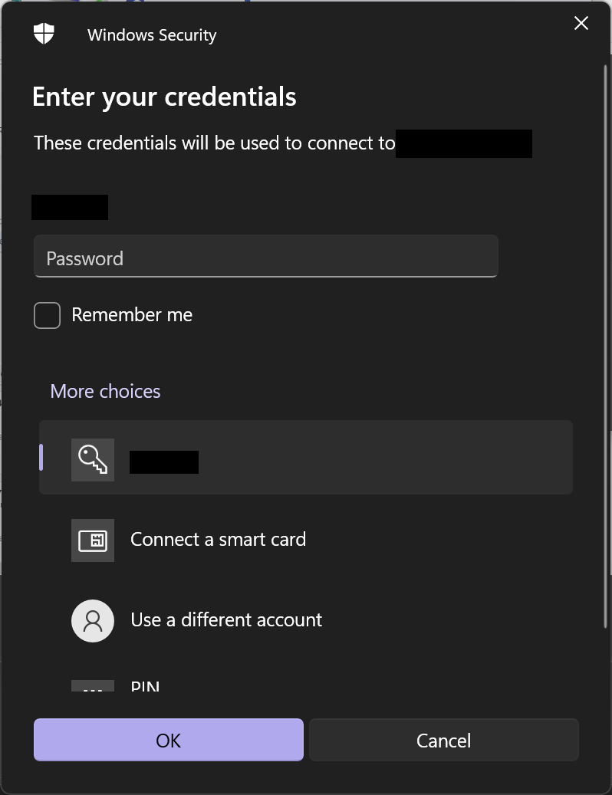Select the smart card reader symbol
Viewport: 612px width, 795px height.
coord(92,540)
